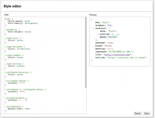Click the anarray ellipsis placeholder

pos(115,34)
